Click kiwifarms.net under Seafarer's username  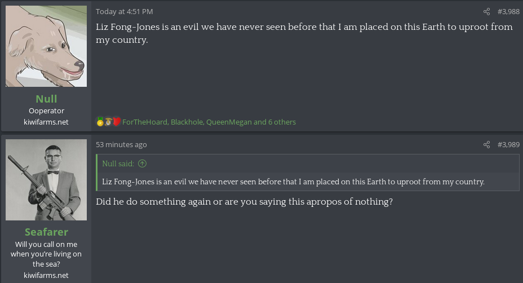[46, 275]
